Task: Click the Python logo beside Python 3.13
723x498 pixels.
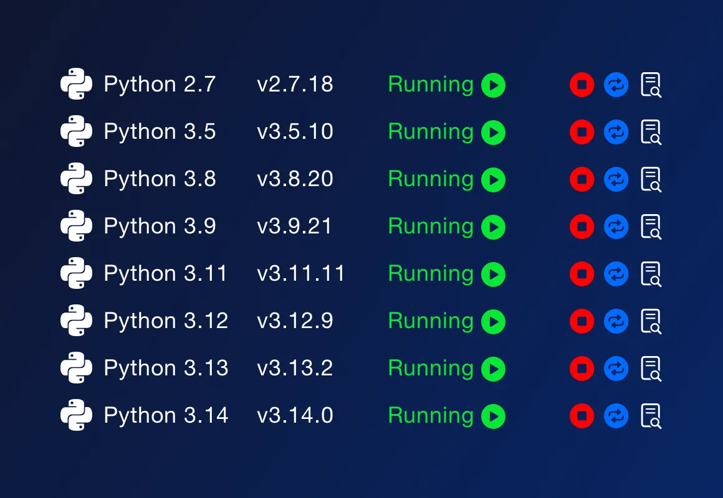Action: click(77, 368)
